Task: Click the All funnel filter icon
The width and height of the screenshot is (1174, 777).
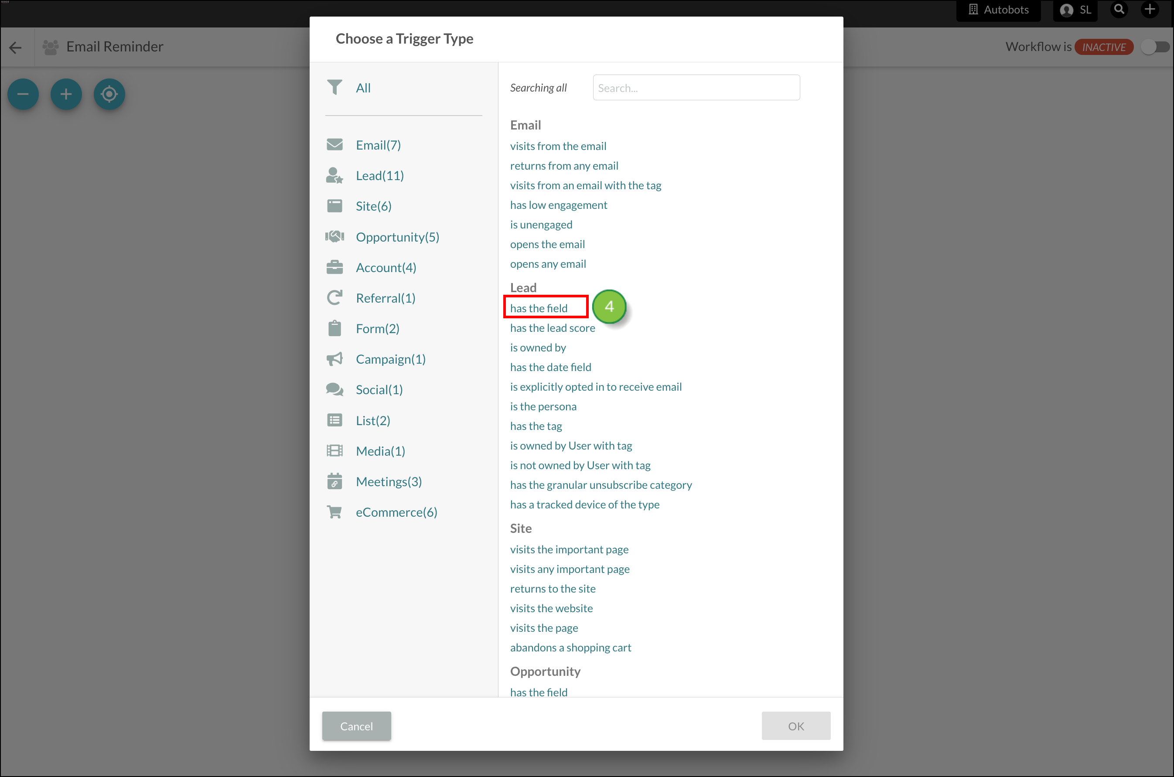Action: [335, 87]
